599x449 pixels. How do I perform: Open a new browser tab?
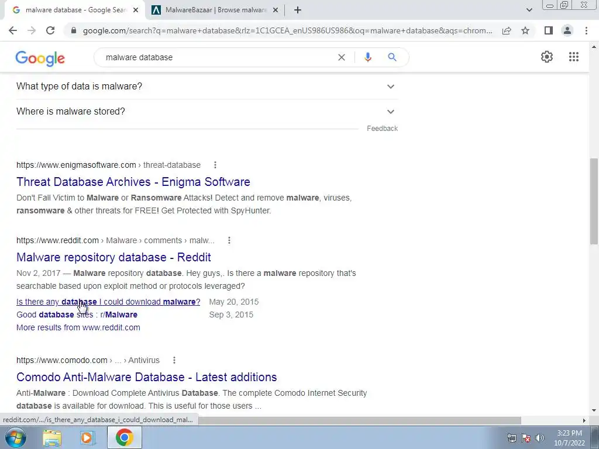point(298,11)
